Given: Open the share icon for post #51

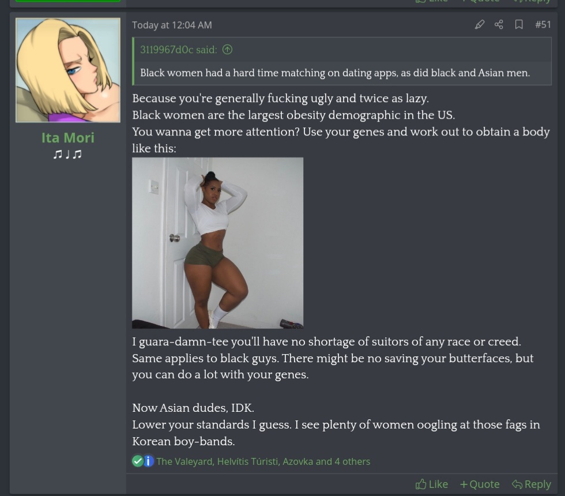Looking at the screenshot, I should click(x=499, y=24).
